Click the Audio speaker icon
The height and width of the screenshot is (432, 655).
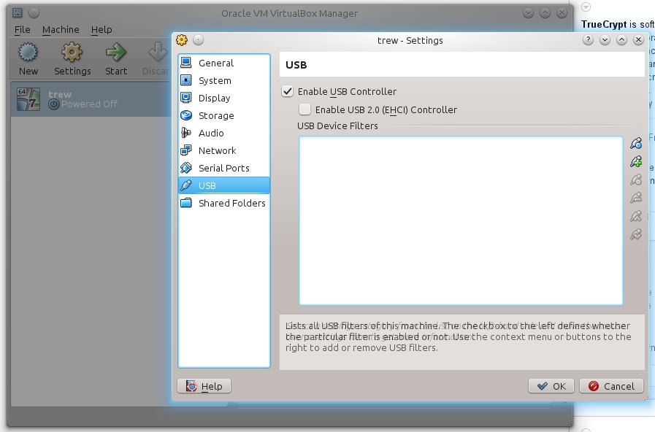[186, 133]
